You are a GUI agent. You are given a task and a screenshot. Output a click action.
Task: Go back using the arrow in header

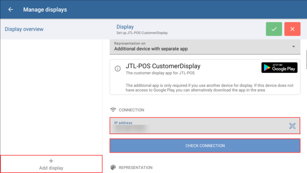pyautogui.click(x=10, y=10)
